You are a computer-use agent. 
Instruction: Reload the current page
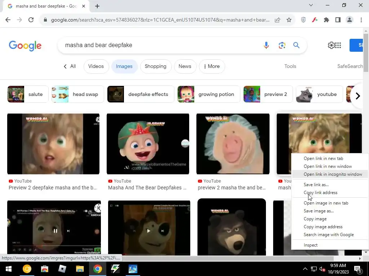[31, 20]
